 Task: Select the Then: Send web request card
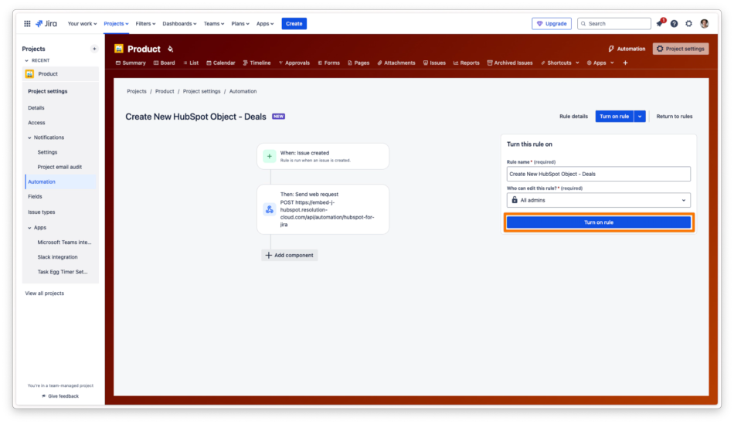323,209
